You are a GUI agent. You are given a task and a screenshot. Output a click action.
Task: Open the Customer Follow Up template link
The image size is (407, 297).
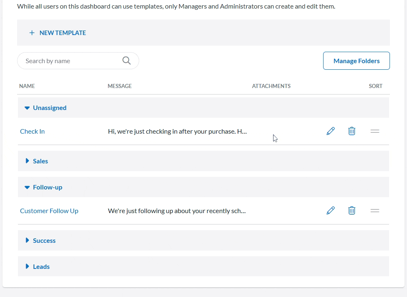[x=49, y=211]
